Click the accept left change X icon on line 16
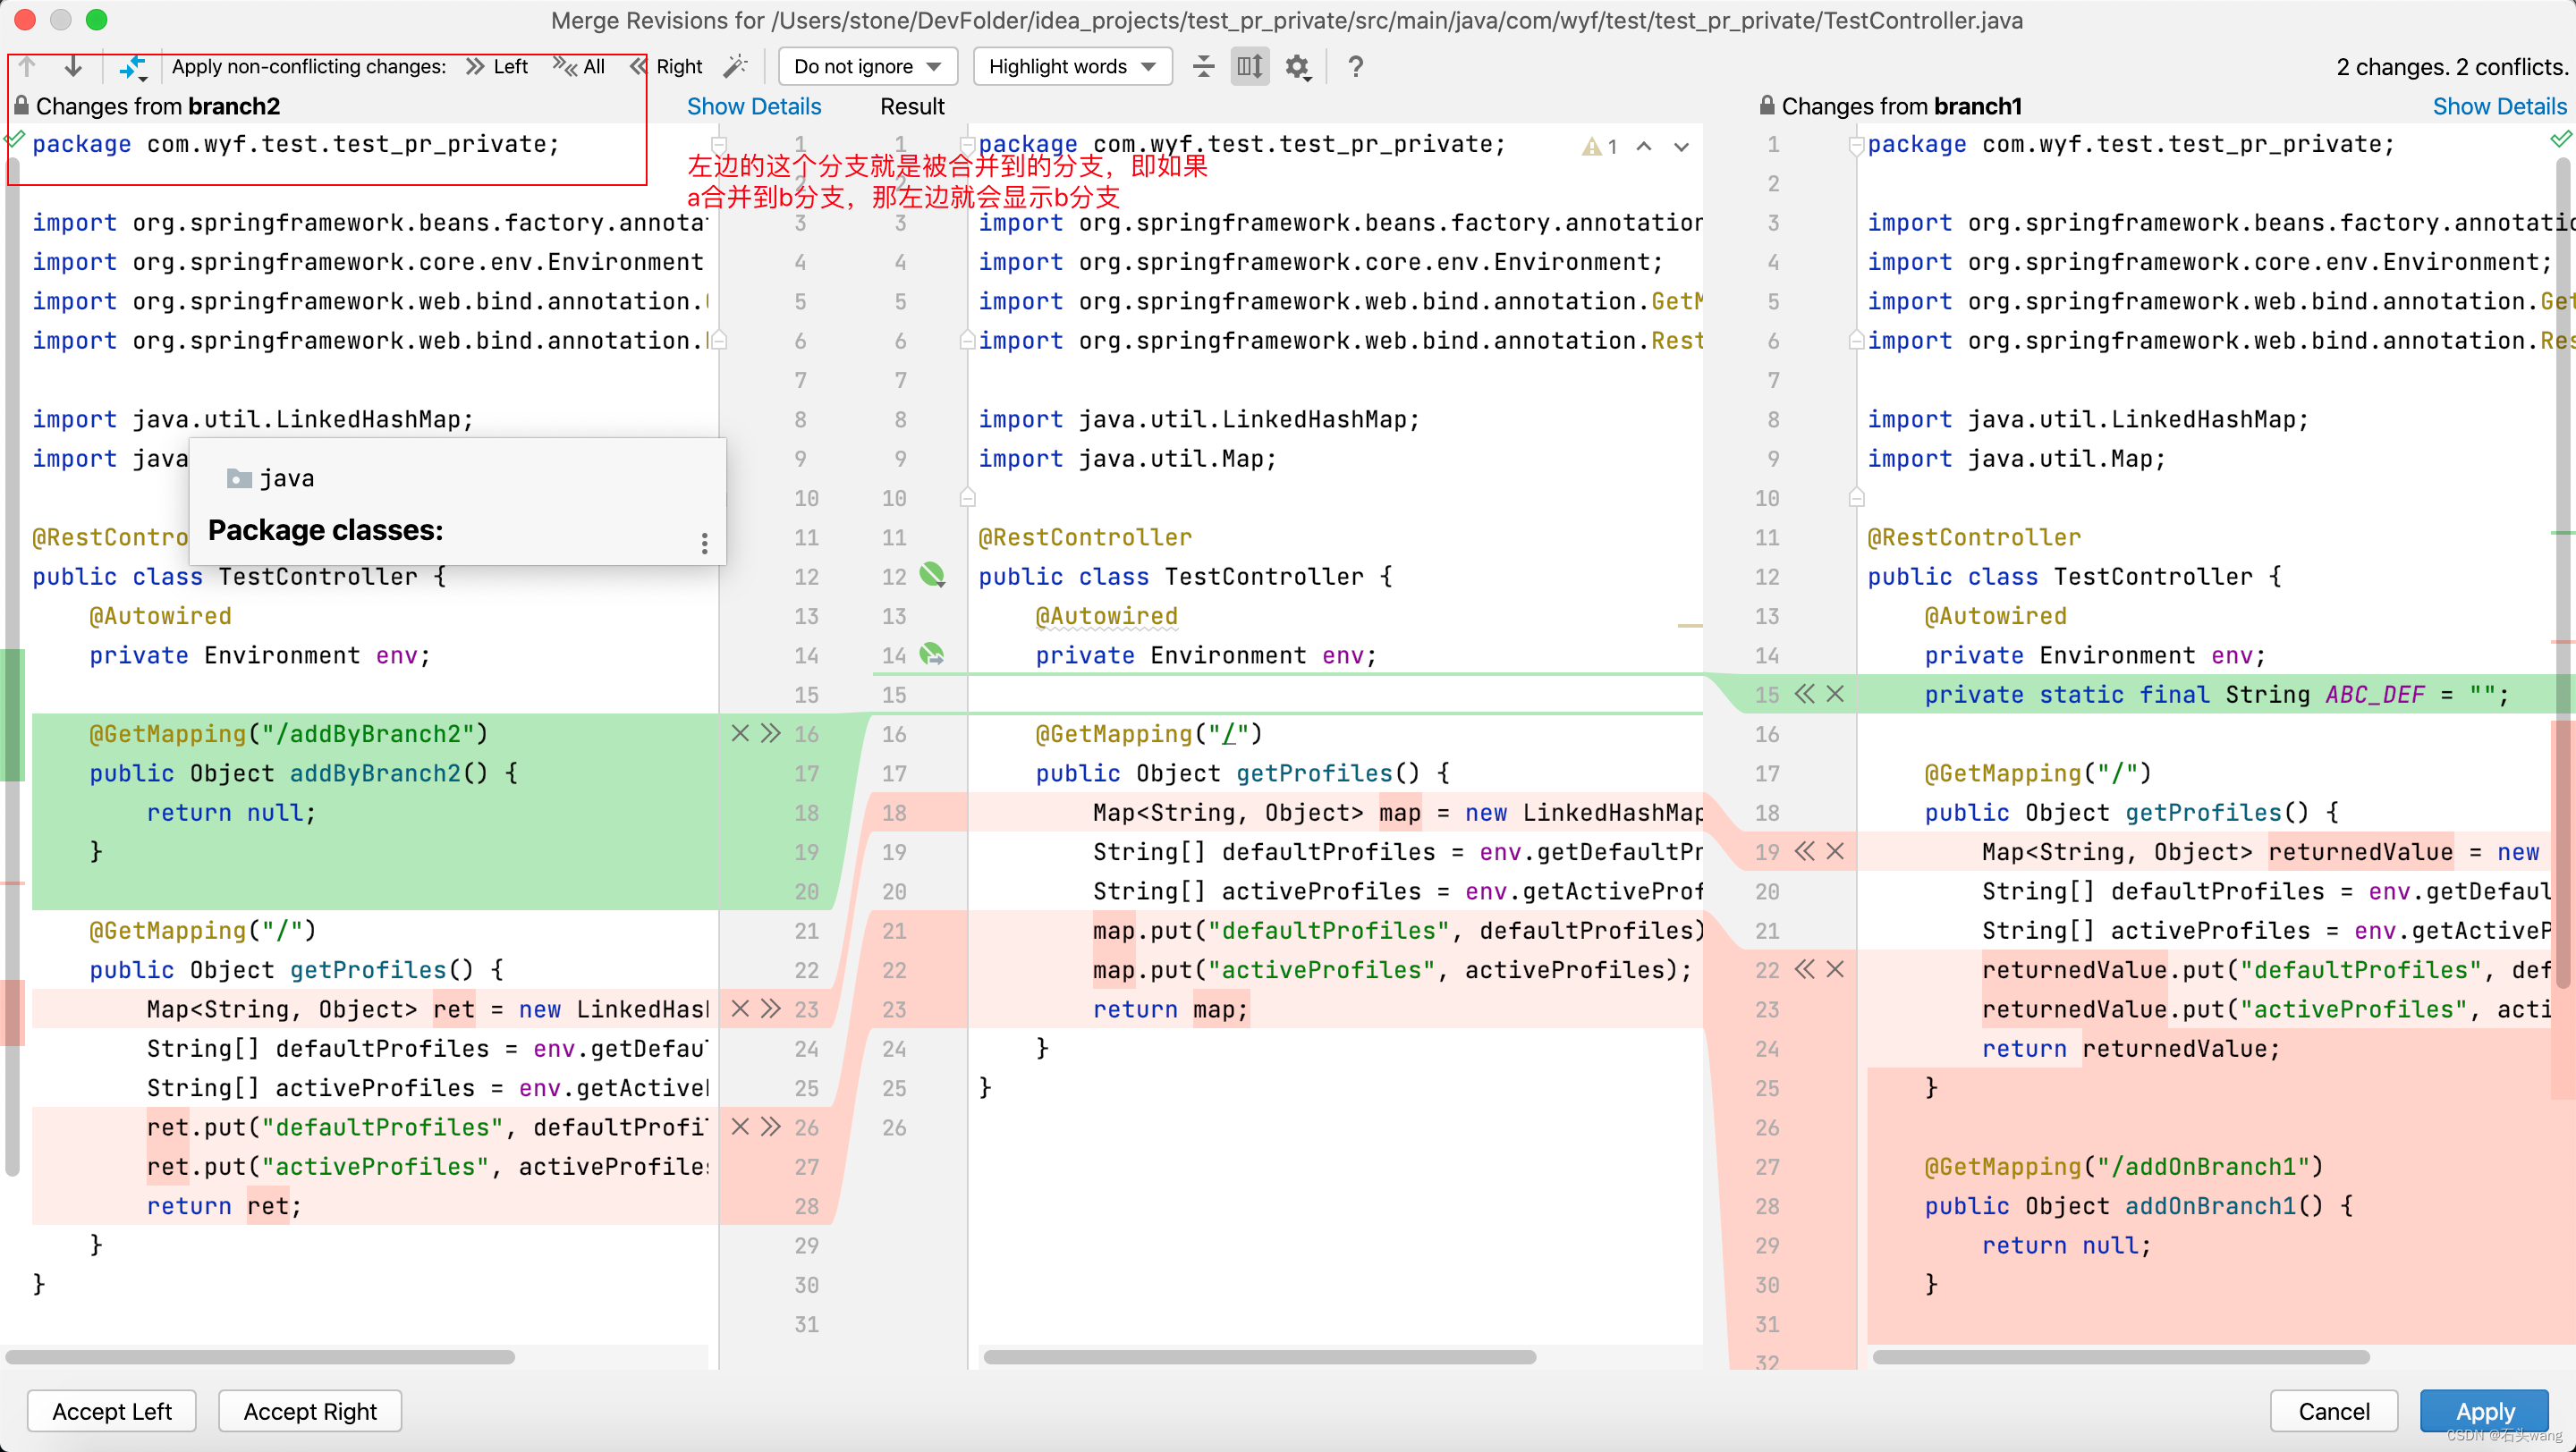Viewport: 2576px width, 1452px height. [740, 732]
